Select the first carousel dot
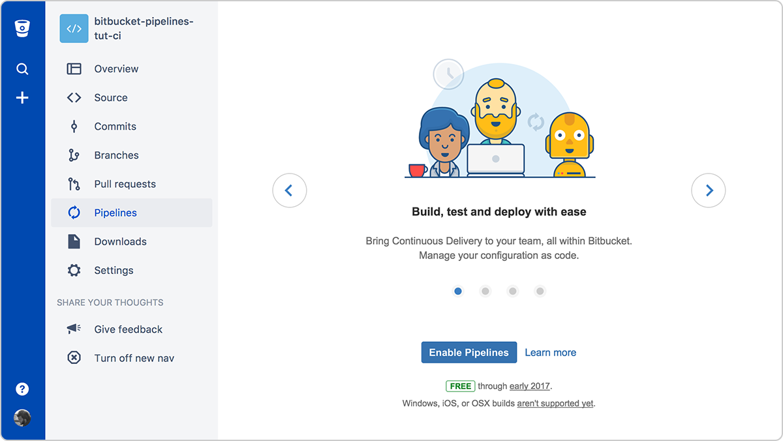This screenshot has height=441, width=783. coord(458,291)
